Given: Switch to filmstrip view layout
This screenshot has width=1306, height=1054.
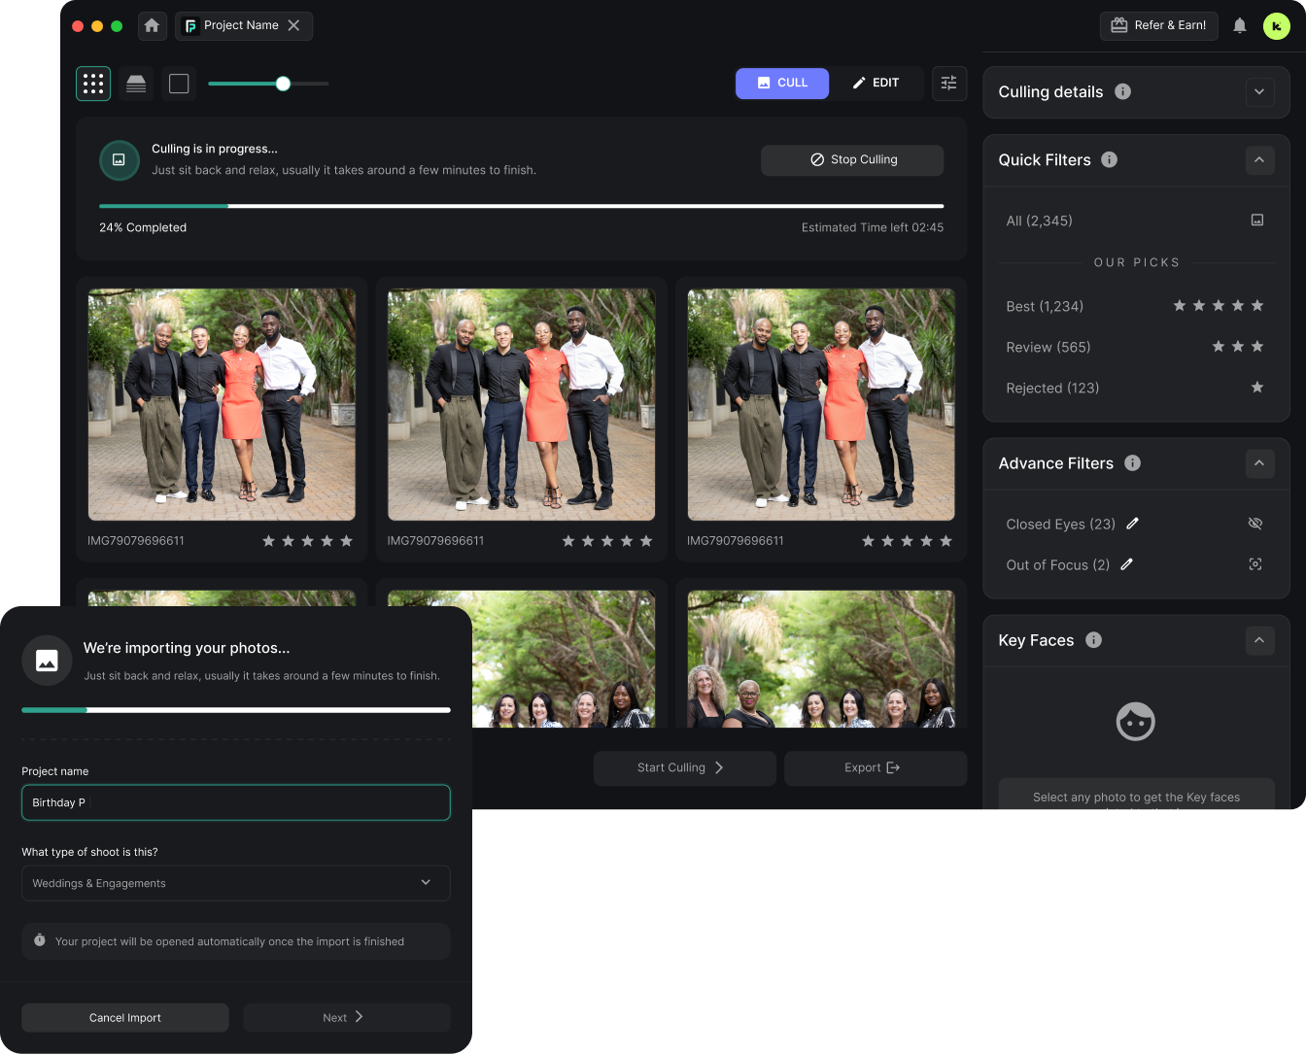Looking at the screenshot, I should click(x=136, y=84).
